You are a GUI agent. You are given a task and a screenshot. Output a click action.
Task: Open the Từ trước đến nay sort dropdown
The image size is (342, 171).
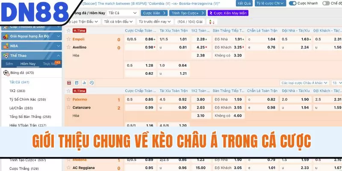coord(155,22)
